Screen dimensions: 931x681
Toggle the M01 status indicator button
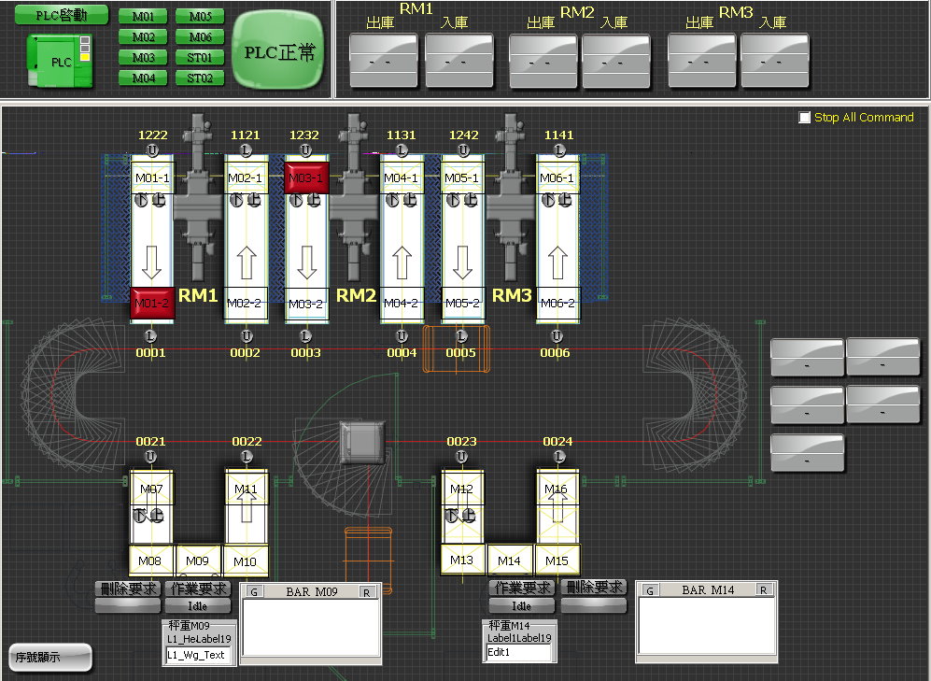[x=143, y=17]
